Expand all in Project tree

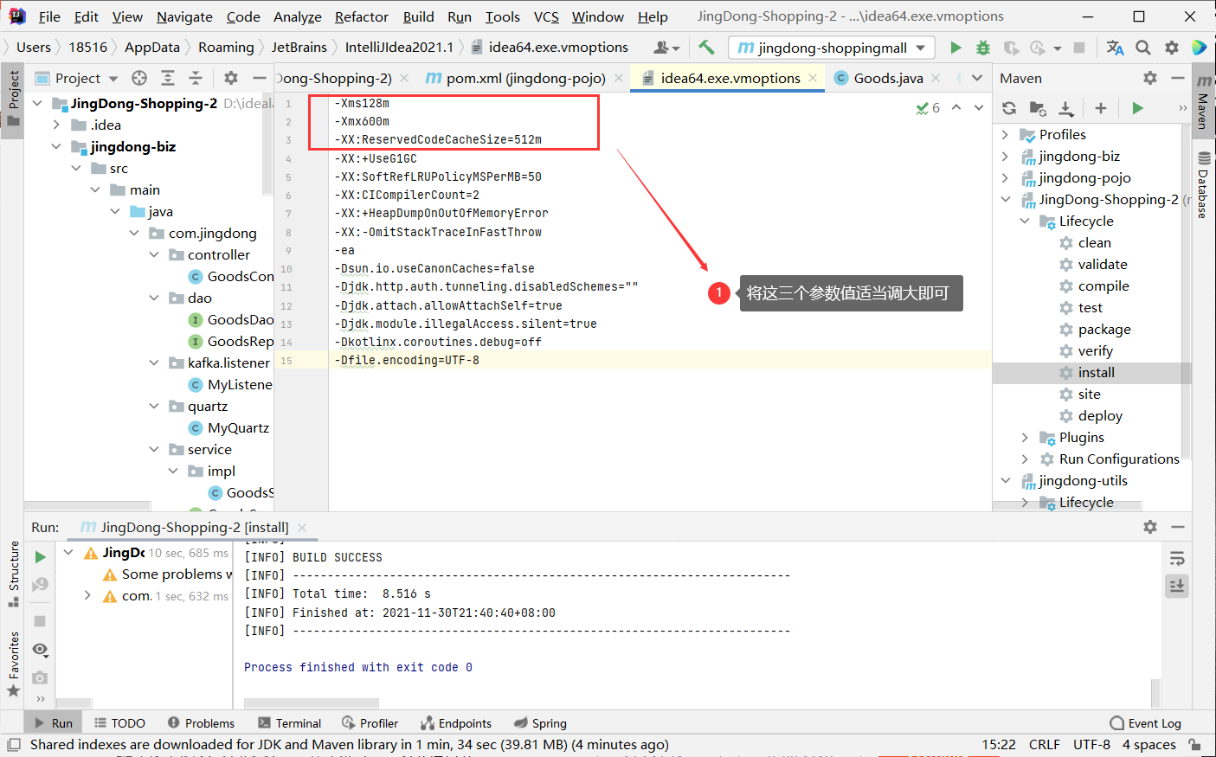tap(168, 78)
